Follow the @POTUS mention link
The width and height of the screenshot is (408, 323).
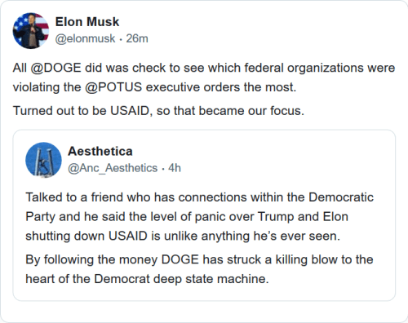113,87
